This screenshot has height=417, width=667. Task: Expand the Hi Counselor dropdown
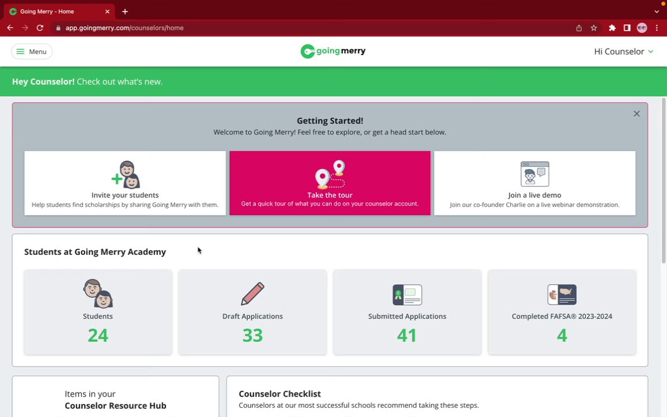click(x=624, y=52)
